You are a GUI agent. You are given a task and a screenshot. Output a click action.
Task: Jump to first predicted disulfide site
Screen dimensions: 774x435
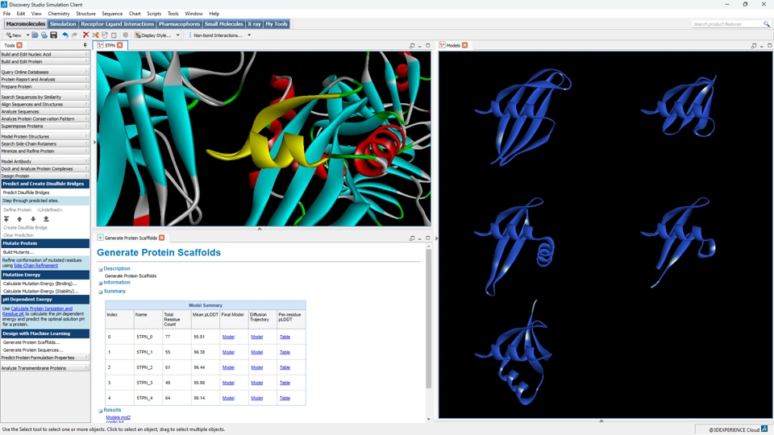coord(6,219)
